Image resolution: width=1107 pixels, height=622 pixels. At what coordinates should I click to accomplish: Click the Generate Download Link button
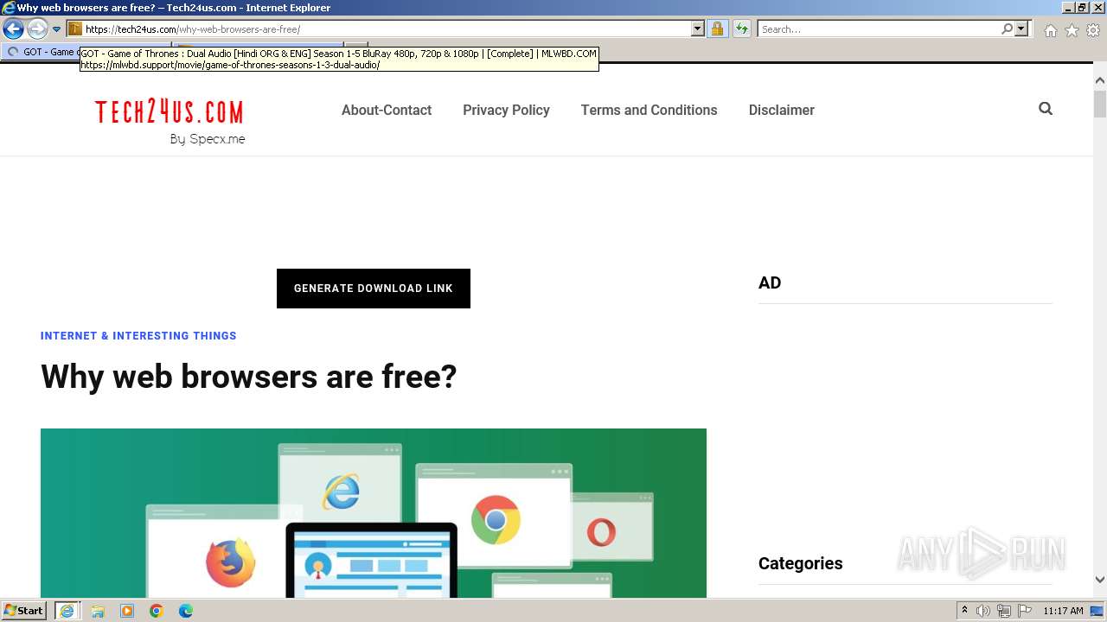click(374, 289)
